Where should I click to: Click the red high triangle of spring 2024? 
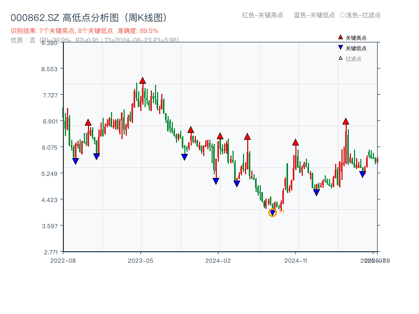247,137
